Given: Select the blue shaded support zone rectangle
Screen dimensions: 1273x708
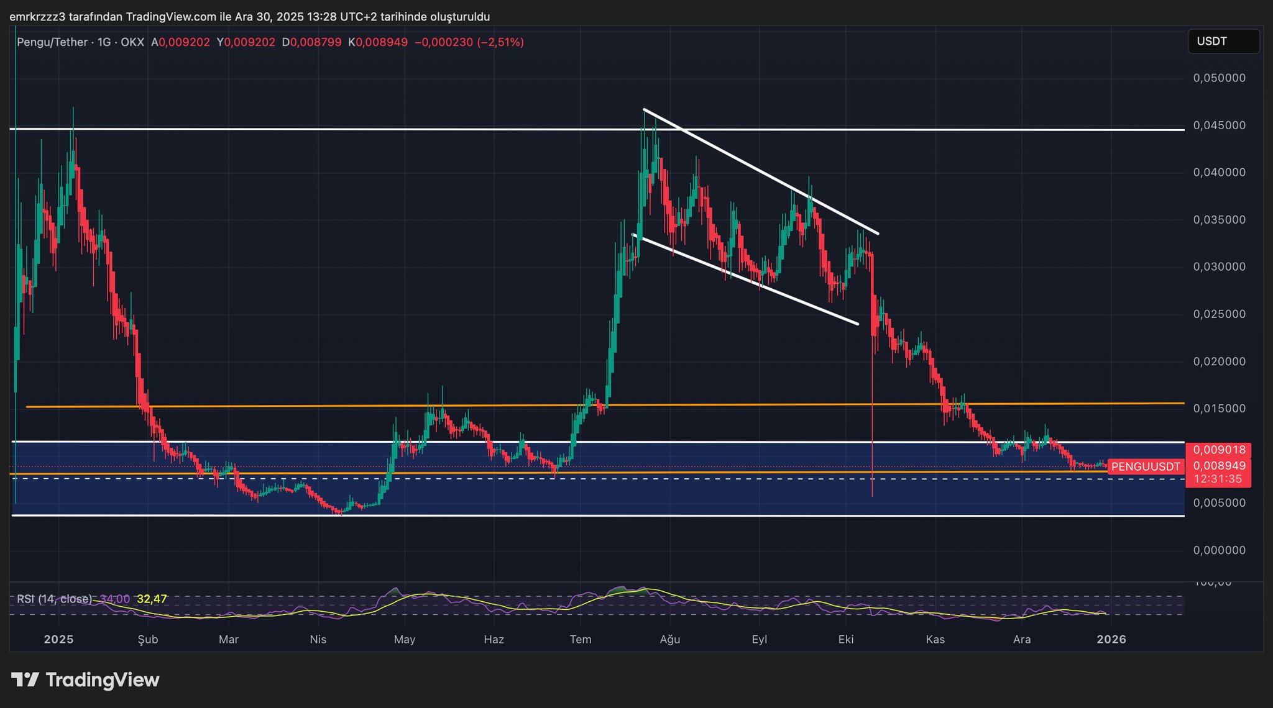Looking at the screenshot, I should pyautogui.click(x=622, y=497).
